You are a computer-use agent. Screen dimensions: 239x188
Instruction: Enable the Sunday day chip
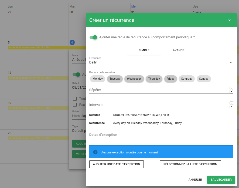click(204, 79)
